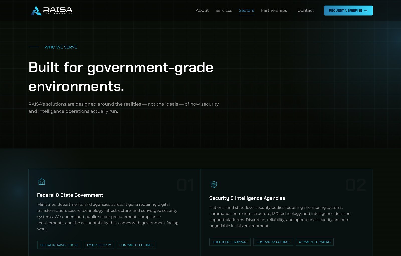Click the Security & Intelligence Agencies heading

tap(247, 198)
